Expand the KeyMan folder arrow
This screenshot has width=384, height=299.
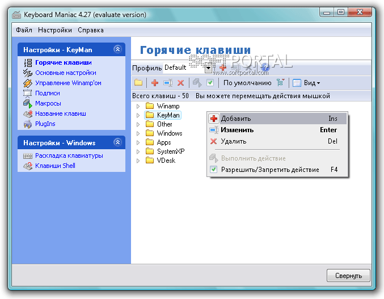[138, 115]
